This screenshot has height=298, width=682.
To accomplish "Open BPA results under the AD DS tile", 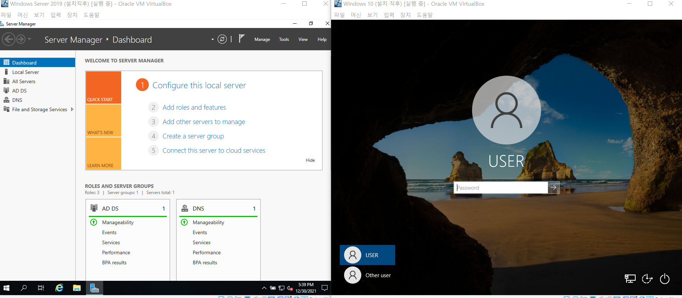I will pos(114,262).
